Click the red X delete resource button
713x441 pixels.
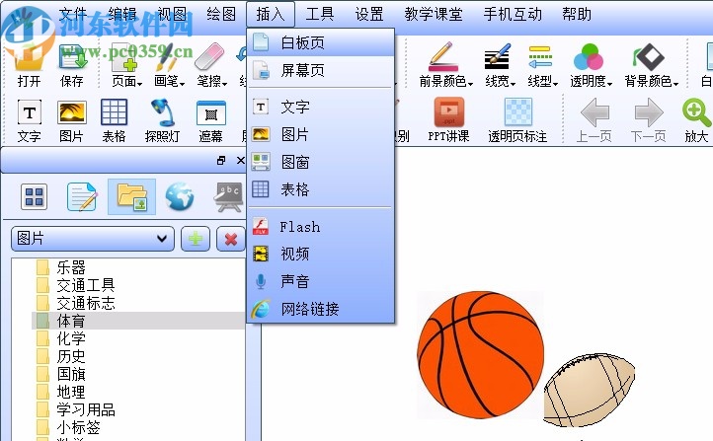coord(231,239)
